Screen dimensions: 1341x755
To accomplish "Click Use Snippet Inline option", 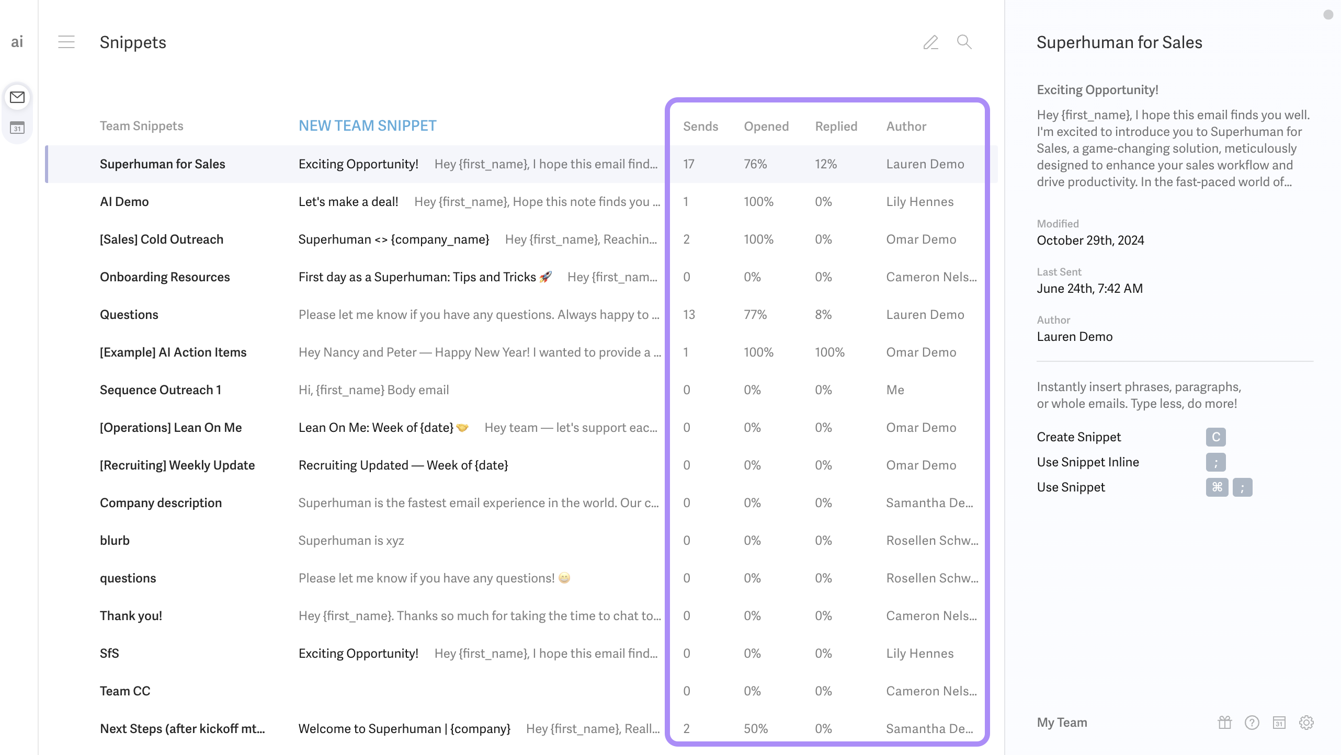I will coord(1087,462).
